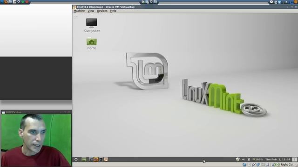Click the green circle icon in host top panel
The width and height of the screenshot is (298, 167).
click(x=23, y=2)
